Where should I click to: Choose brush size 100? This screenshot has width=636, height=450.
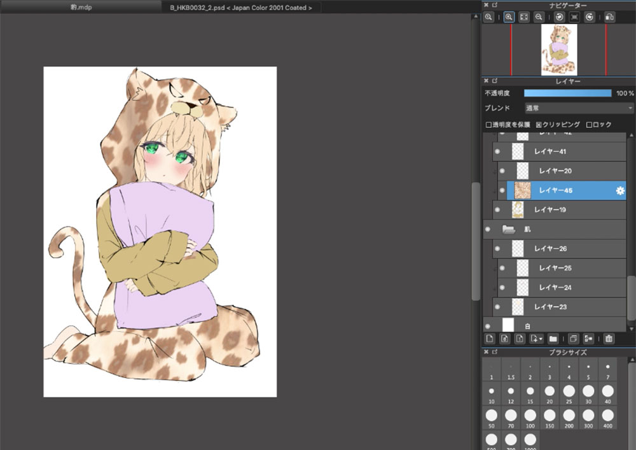tap(529, 419)
